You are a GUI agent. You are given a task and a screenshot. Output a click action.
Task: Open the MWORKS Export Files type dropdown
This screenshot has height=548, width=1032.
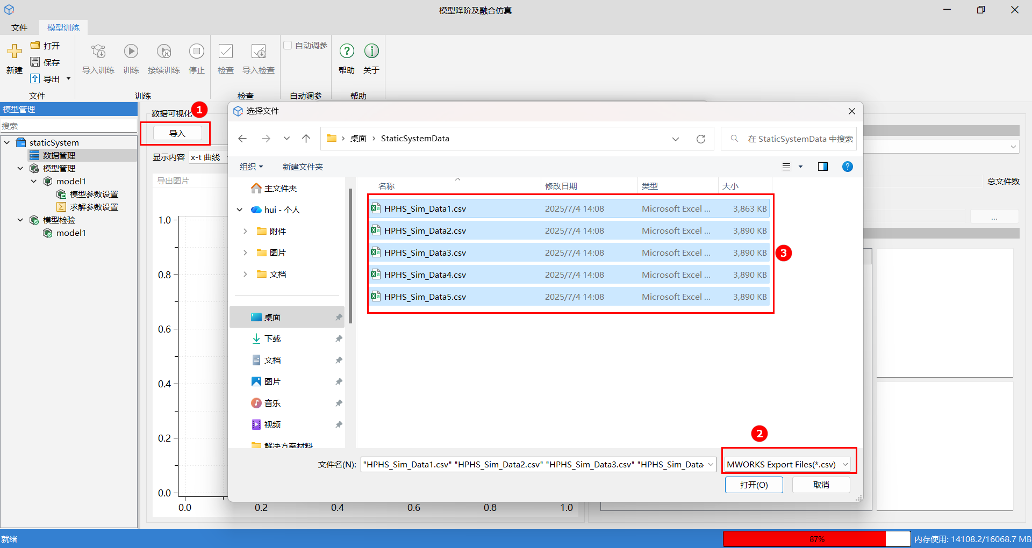click(787, 464)
